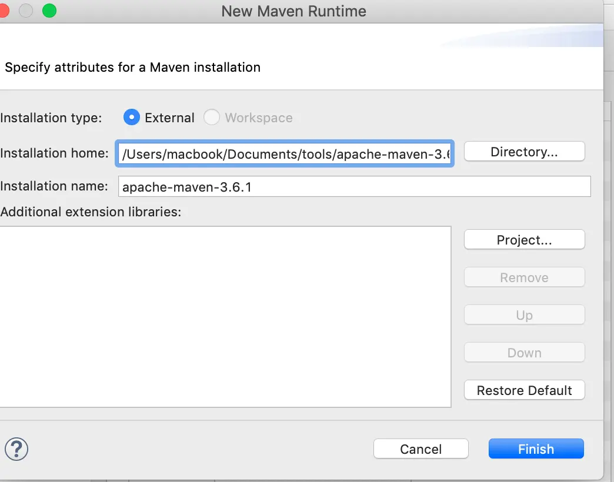Cancel the New Maven Runtime dialog
This screenshot has height=482, width=614.
[x=421, y=448]
